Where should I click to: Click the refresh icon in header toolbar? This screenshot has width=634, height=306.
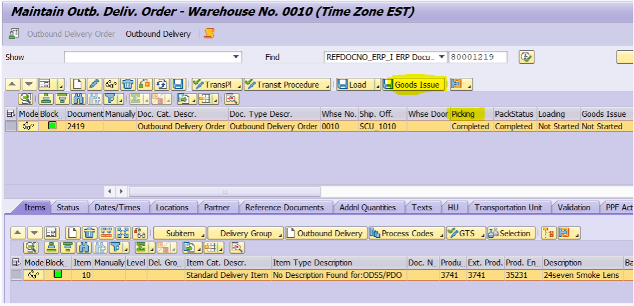pos(161,84)
